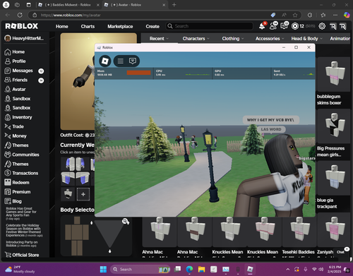
Task: Open HeavyHitterM profile link in sidebar
Action: [x=25, y=38]
